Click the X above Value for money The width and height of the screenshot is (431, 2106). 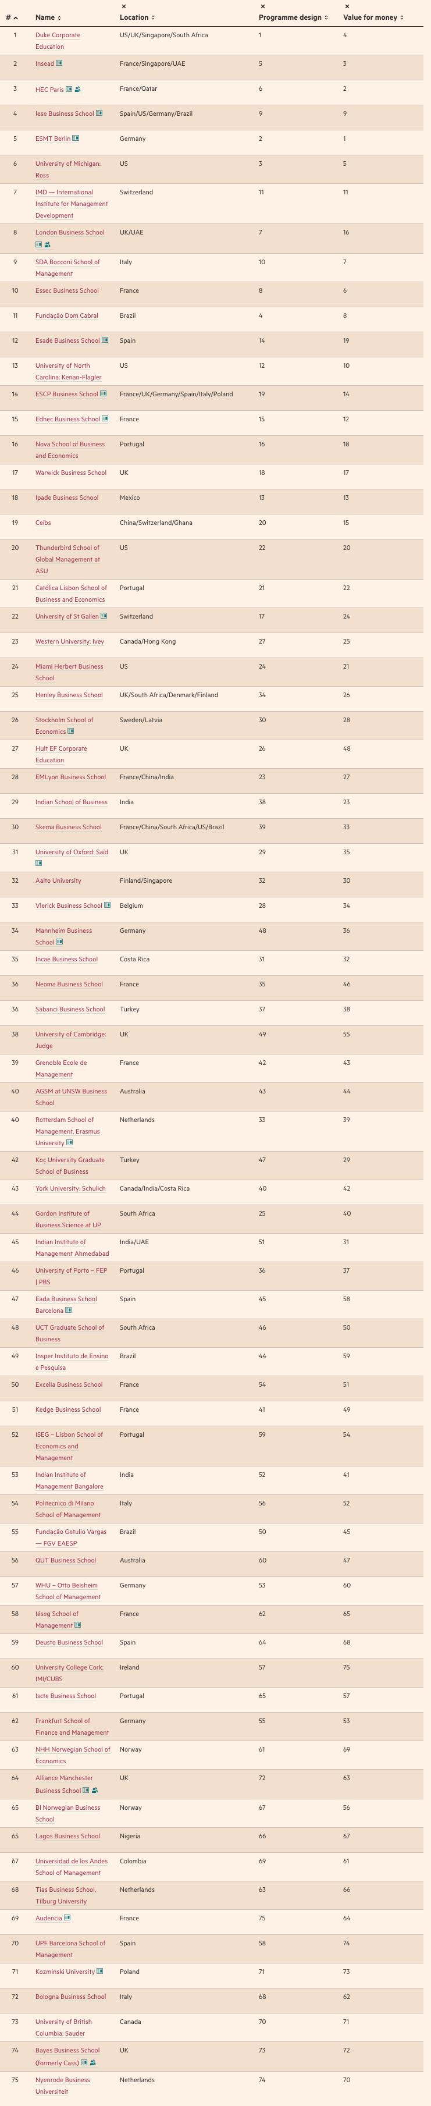pyautogui.click(x=347, y=6)
